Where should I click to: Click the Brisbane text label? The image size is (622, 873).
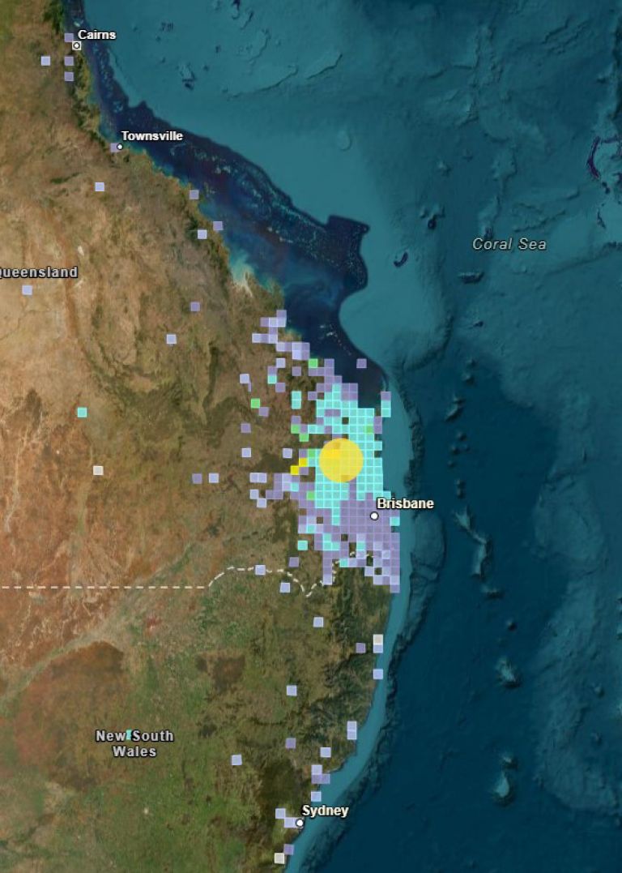[x=405, y=503]
